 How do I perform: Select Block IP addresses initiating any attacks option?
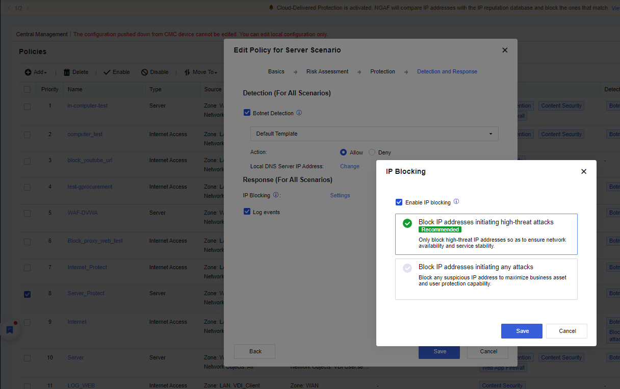(x=486, y=279)
